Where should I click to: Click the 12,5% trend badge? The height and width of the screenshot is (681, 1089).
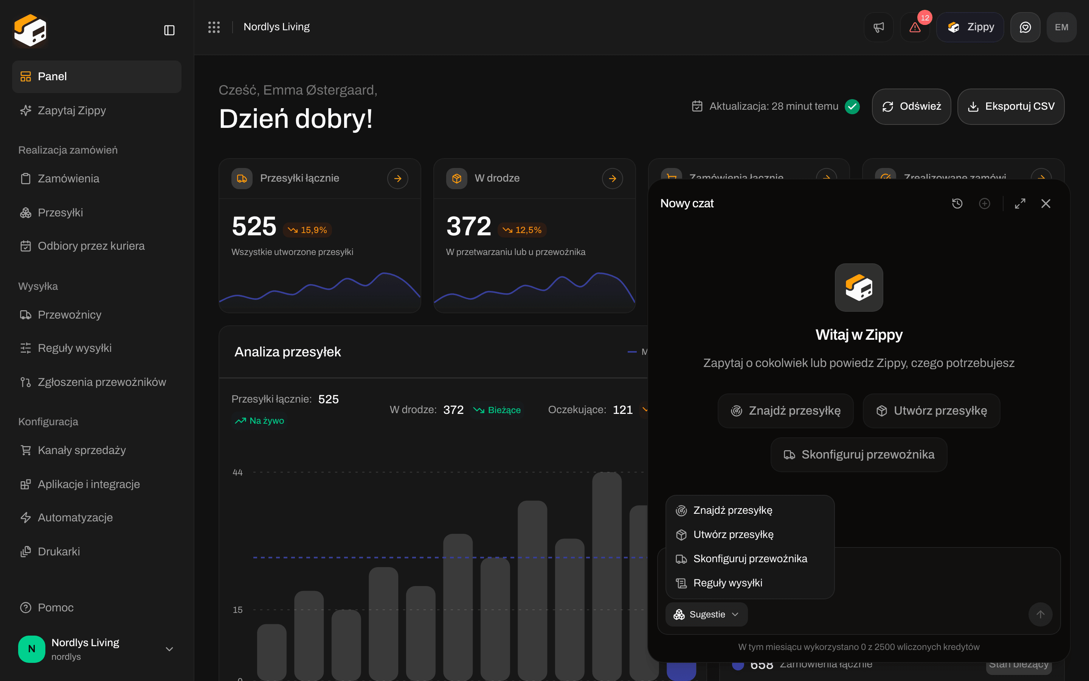pyautogui.click(x=522, y=230)
